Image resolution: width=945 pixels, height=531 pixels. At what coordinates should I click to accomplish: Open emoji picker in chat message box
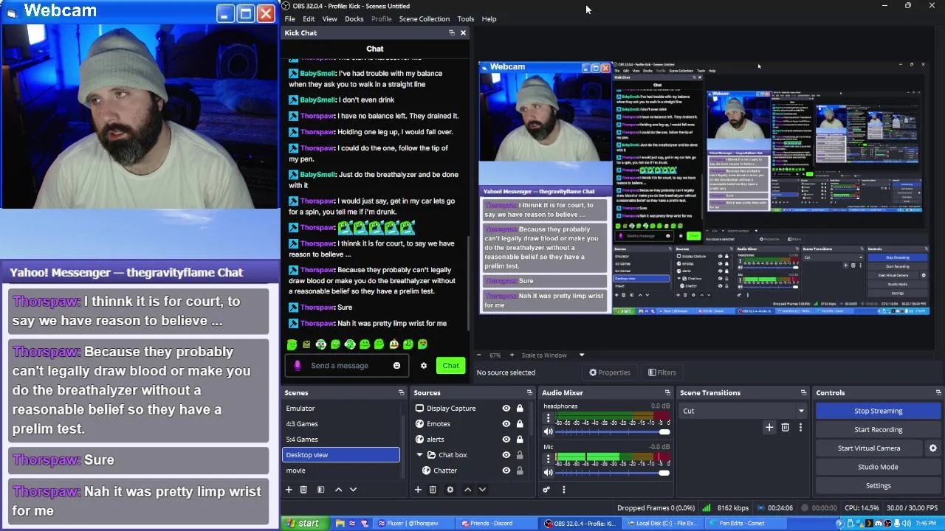[396, 366]
